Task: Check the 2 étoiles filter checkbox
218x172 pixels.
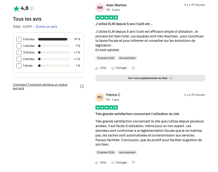Action: coord(19,59)
